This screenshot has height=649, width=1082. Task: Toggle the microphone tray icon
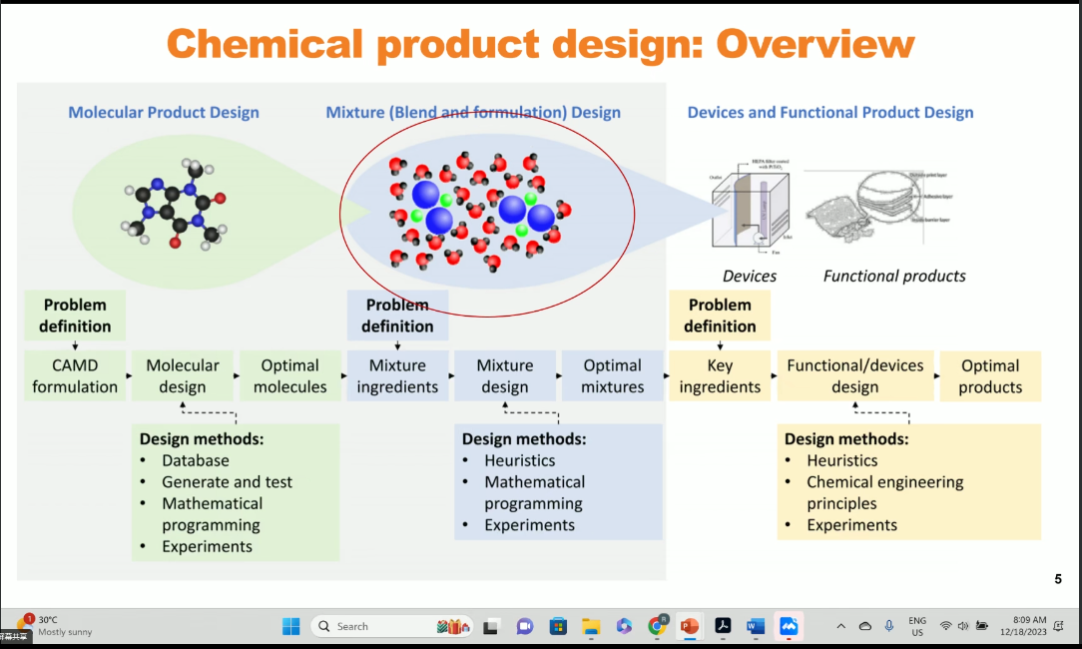(889, 626)
